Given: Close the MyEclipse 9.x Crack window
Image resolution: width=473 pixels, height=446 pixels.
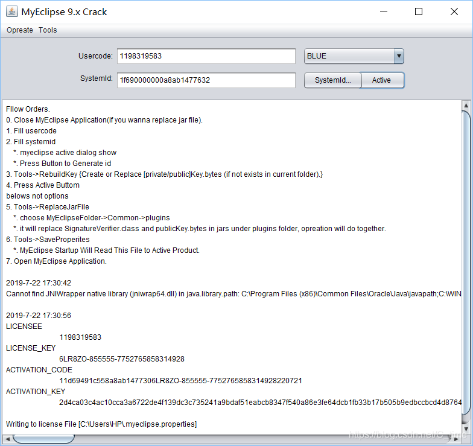Looking at the screenshot, I should 454,11.
